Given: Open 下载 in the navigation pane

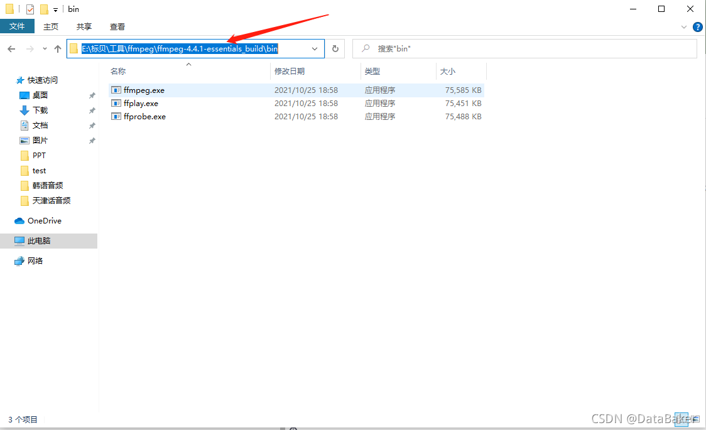Looking at the screenshot, I should [40, 110].
